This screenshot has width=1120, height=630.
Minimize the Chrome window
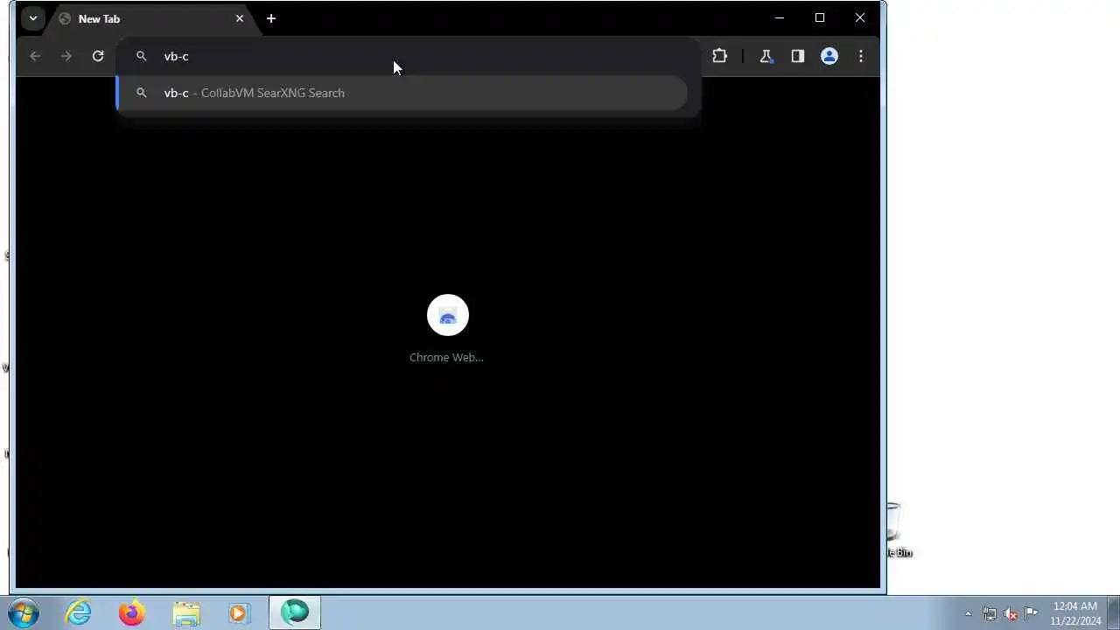780,17
